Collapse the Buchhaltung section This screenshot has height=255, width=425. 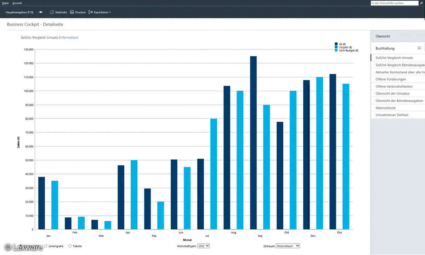click(419, 48)
